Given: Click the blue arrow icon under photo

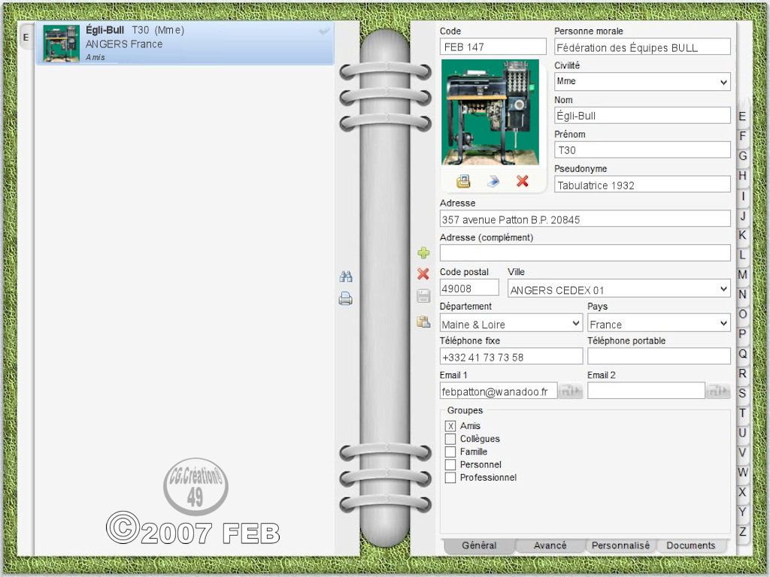Looking at the screenshot, I should tap(493, 182).
